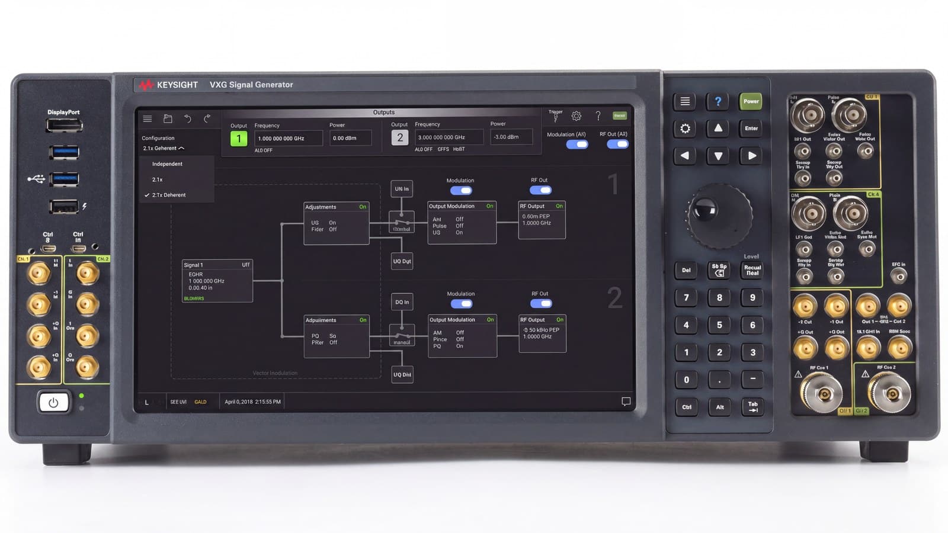Image resolution: width=948 pixels, height=533 pixels.
Task: Push the Tab key on keypad
Action: tap(752, 407)
